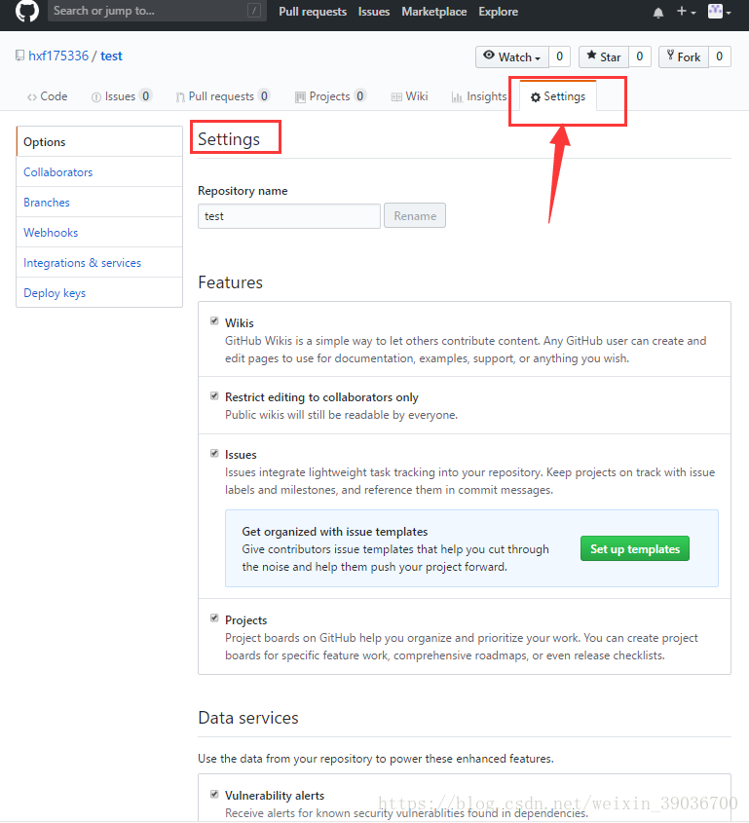The width and height of the screenshot is (749, 823).
Task: Click the Repository name input field
Action: (x=289, y=216)
